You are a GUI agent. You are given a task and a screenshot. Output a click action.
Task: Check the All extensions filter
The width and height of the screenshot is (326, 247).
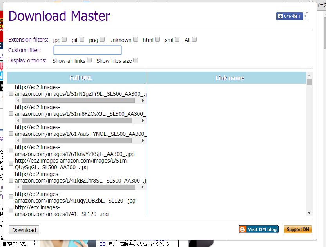[x=194, y=39]
